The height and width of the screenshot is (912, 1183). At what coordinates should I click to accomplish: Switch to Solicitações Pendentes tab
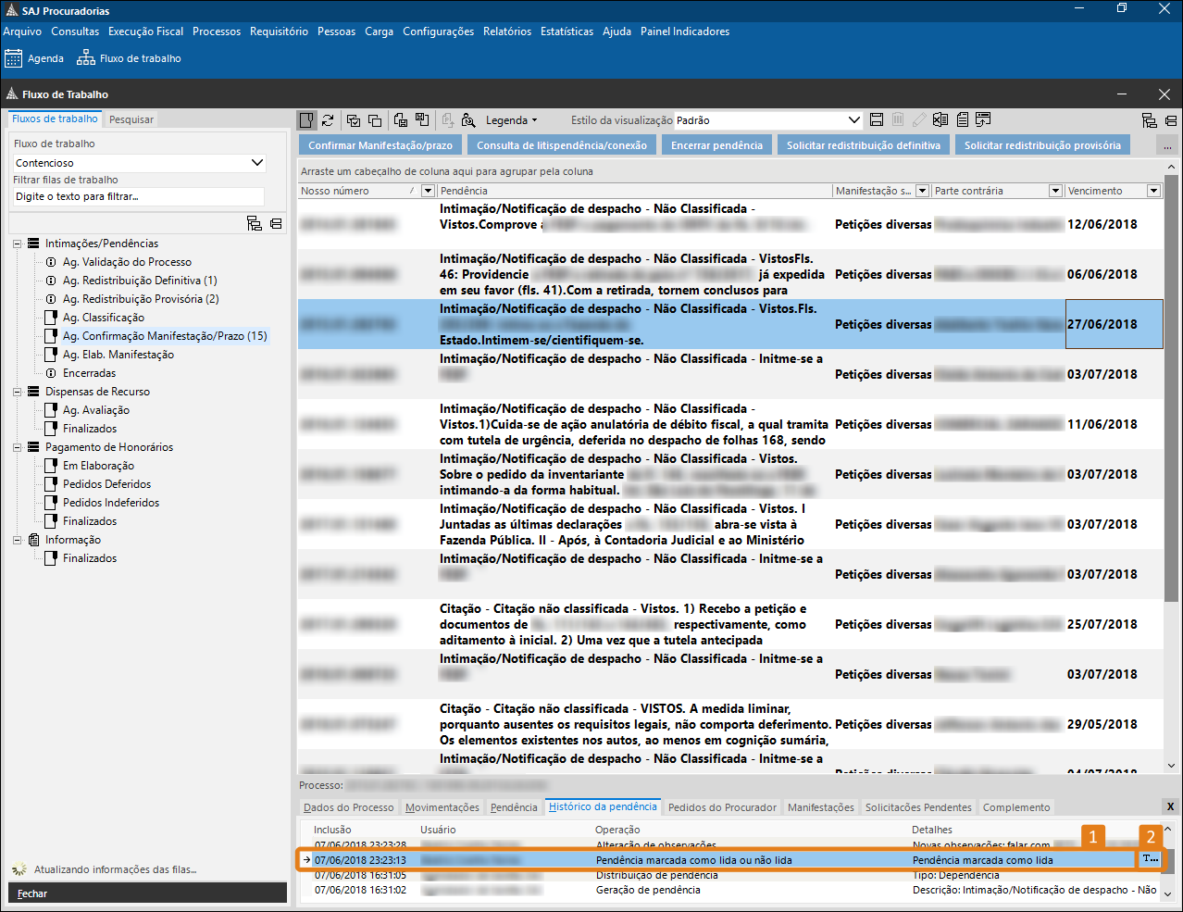click(x=918, y=807)
